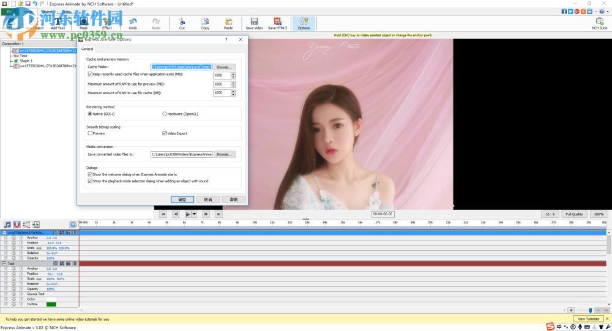Click the undo arrow in title bar

tap(35, 4)
